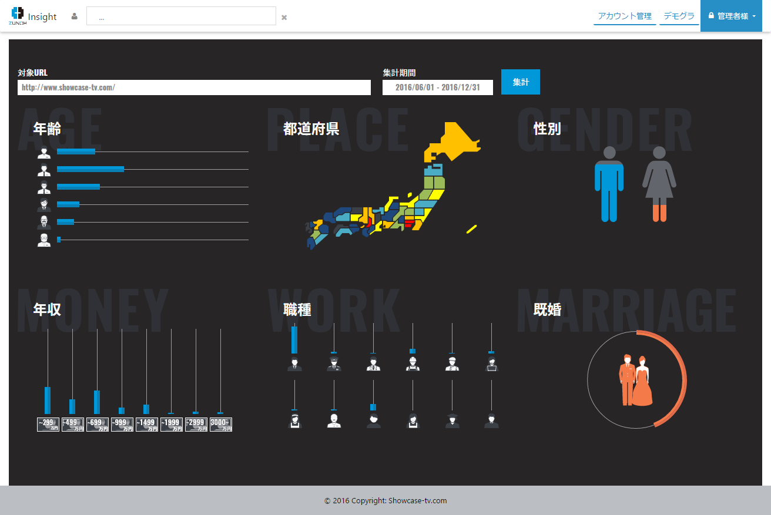Clear the top search field with x icon
Image resolution: width=771 pixels, height=515 pixels.
[284, 17]
